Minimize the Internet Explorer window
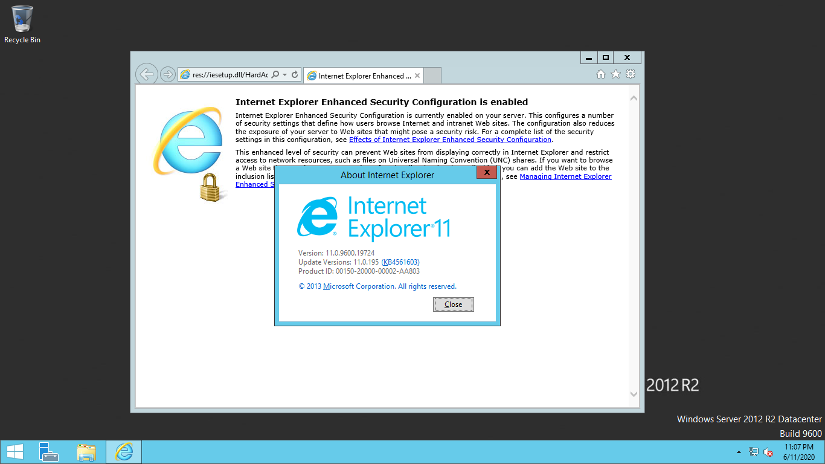Screen dimensions: 825x464 click(x=589, y=57)
